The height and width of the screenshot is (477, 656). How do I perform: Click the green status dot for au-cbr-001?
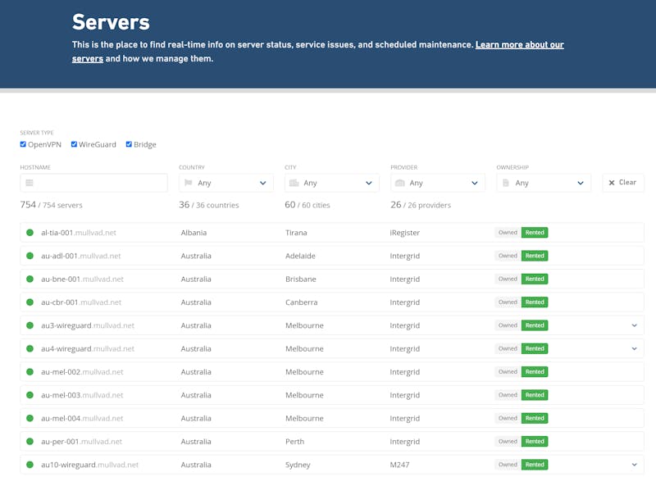30,302
